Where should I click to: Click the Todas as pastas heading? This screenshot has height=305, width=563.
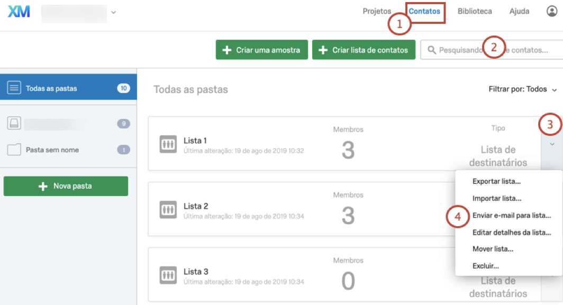click(x=190, y=89)
